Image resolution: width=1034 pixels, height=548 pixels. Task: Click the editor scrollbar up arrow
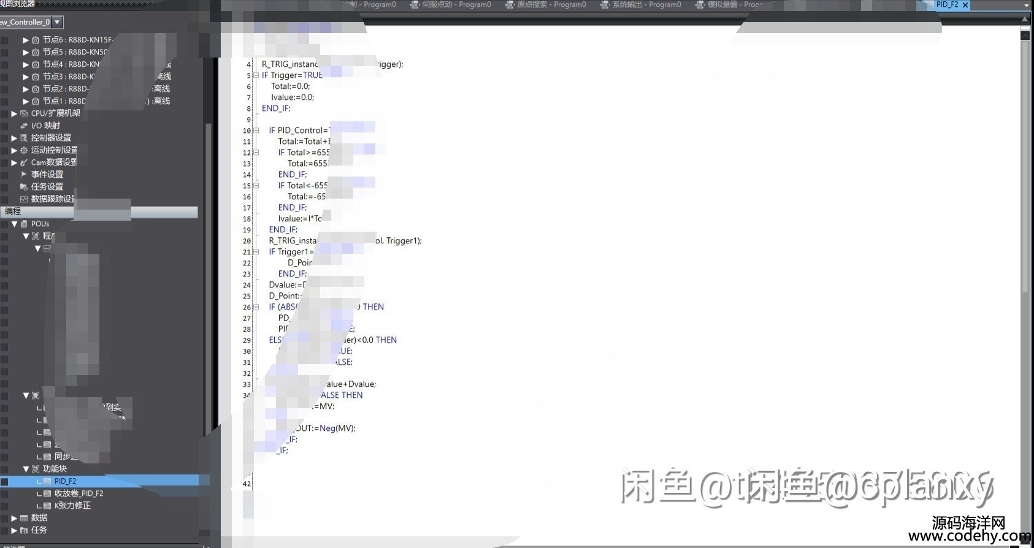click(1025, 36)
